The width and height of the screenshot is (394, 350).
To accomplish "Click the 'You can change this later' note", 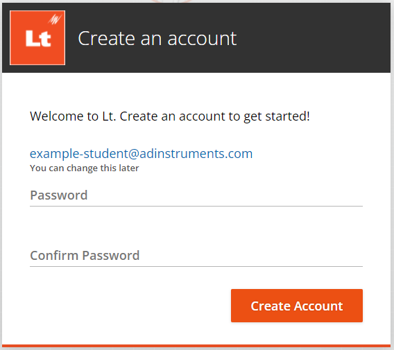I will point(85,168).
